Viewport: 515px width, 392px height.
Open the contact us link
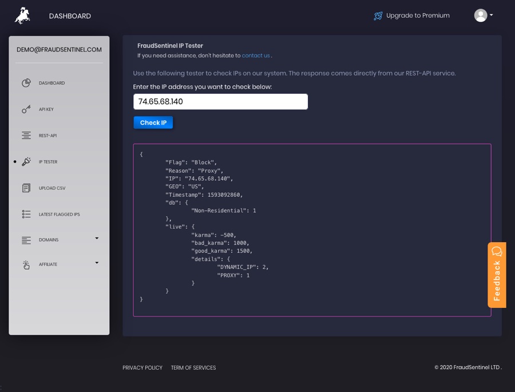[256, 56]
